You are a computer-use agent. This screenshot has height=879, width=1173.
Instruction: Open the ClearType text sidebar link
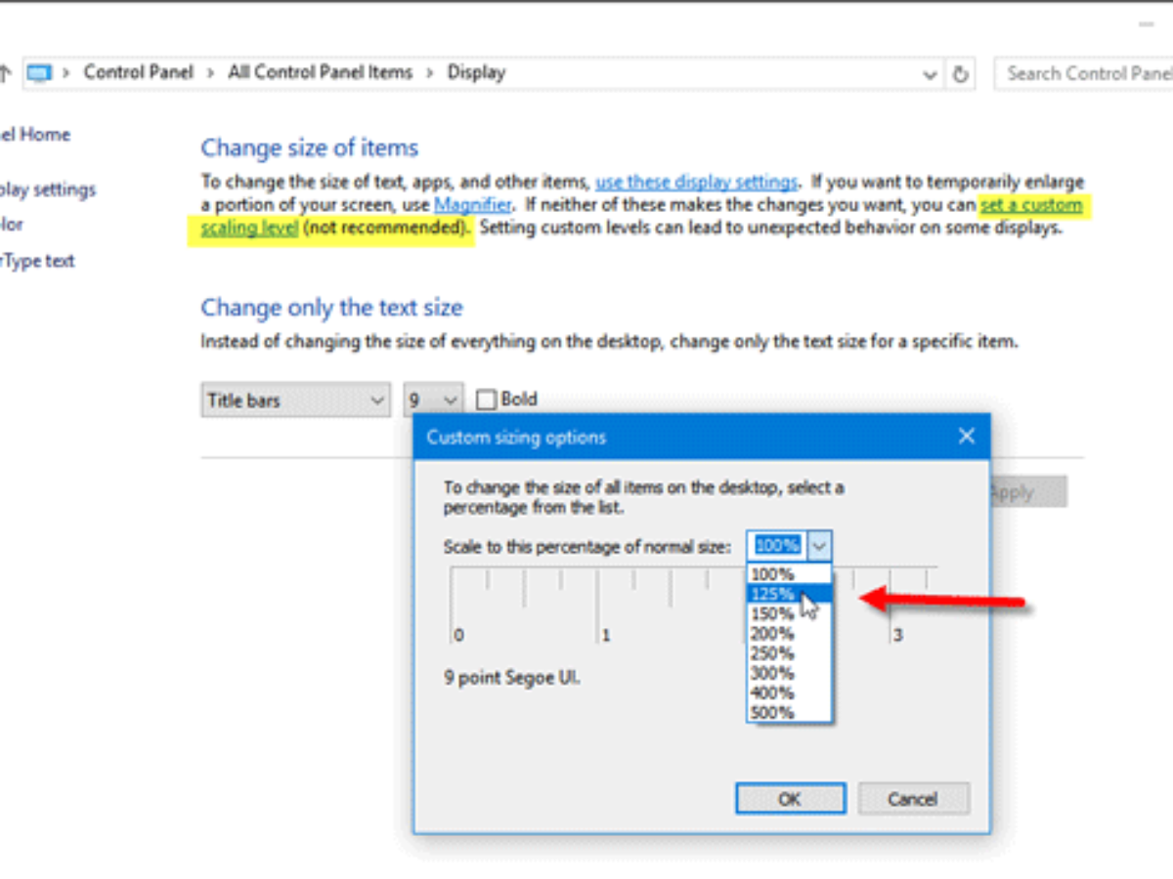37,261
